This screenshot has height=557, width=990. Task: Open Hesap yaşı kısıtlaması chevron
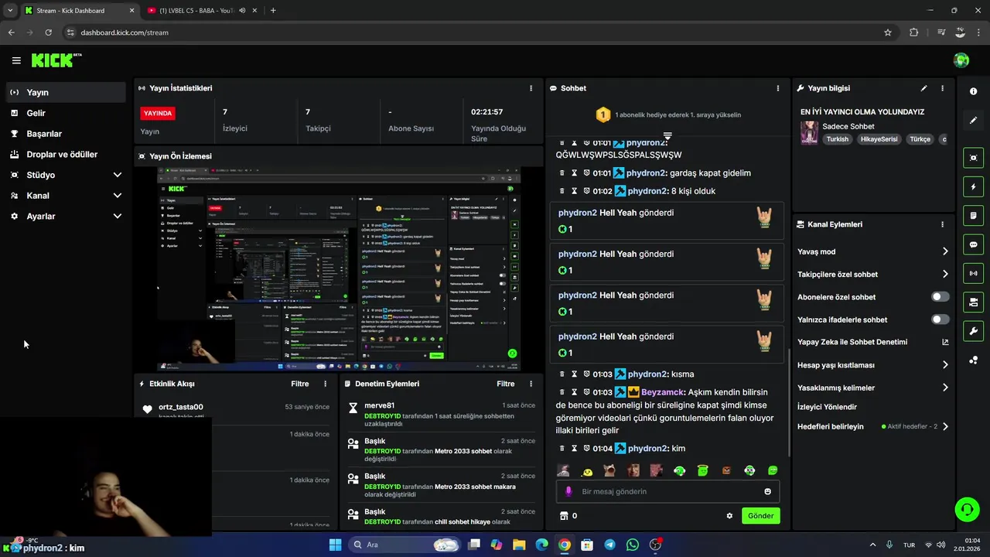pyautogui.click(x=945, y=365)
